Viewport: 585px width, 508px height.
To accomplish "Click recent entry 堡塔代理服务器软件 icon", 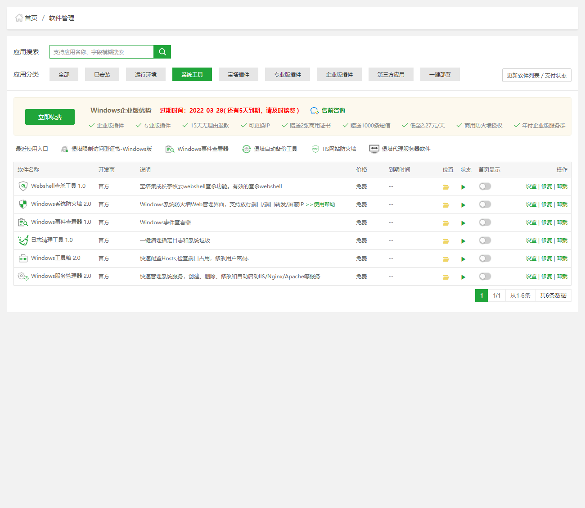I will pos(374,149).
